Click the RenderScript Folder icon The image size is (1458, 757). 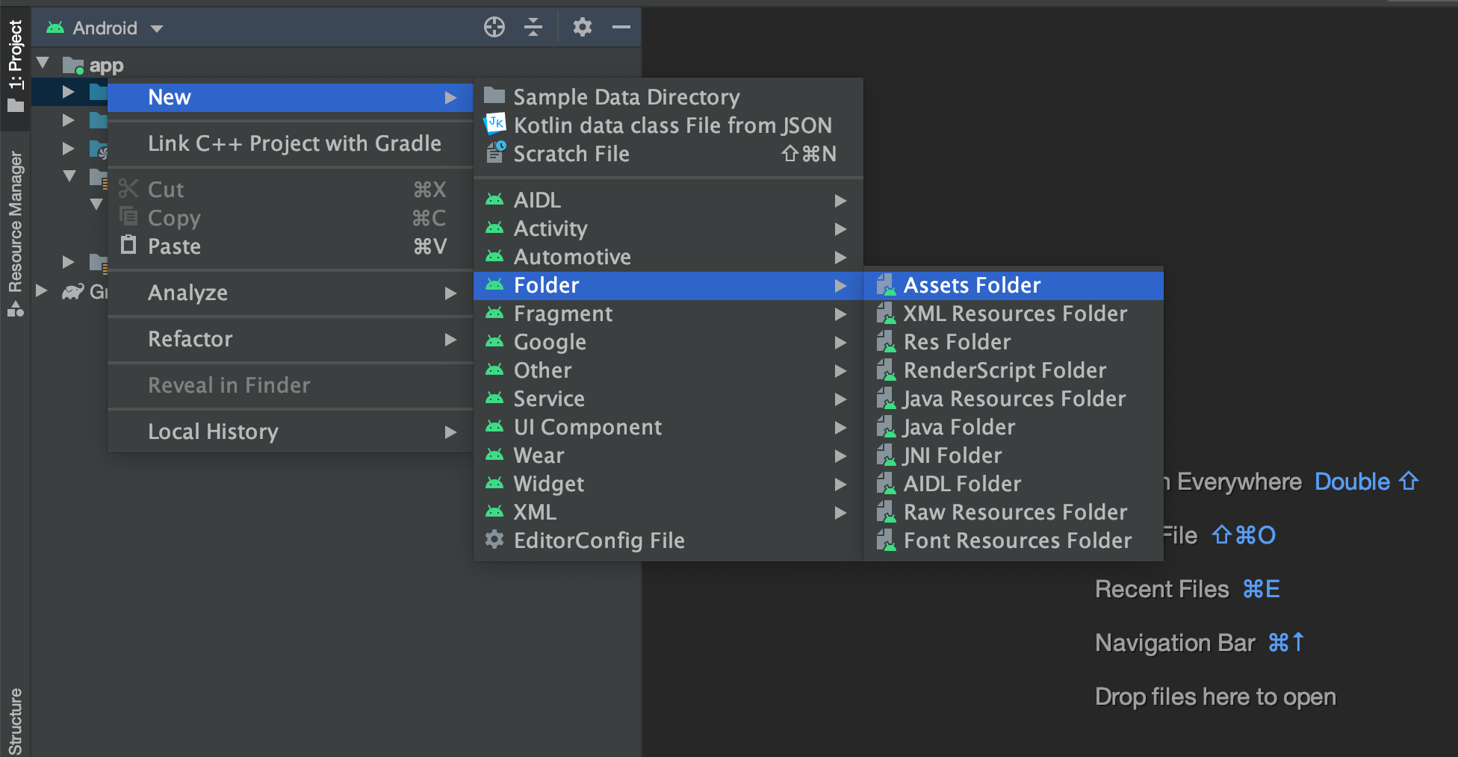pyautogui.click(x=886, y=370)
